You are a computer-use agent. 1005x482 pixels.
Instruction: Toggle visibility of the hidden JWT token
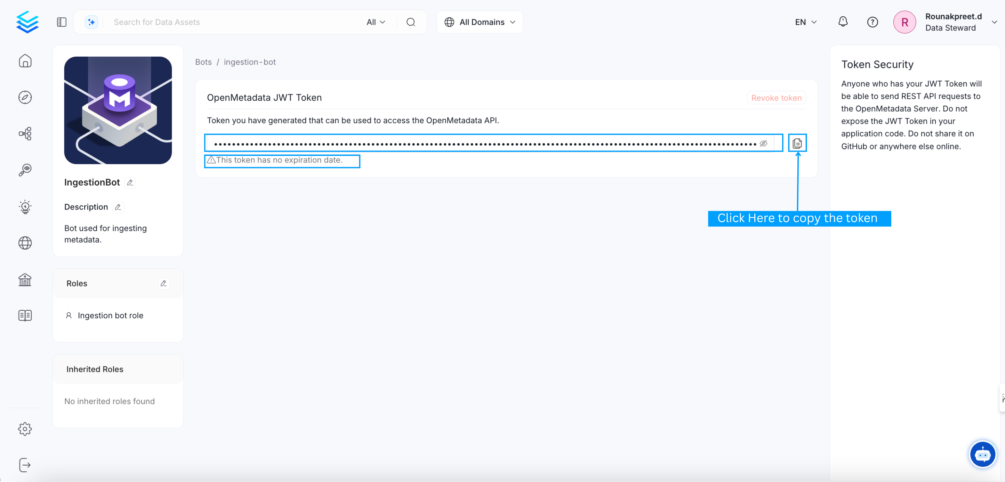coord(764,143)
